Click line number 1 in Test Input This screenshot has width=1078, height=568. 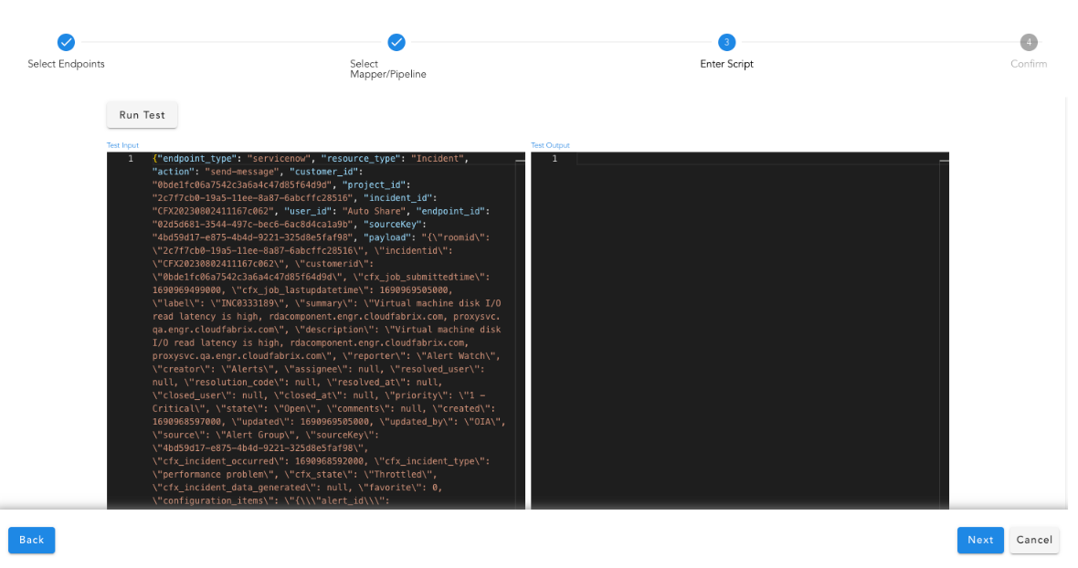(130, 159)
